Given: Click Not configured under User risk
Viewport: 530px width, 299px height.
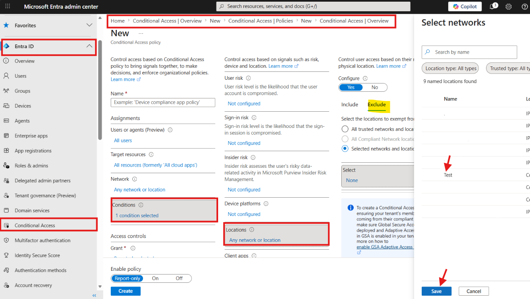Looking at the screenshot, I should (244, 104).
